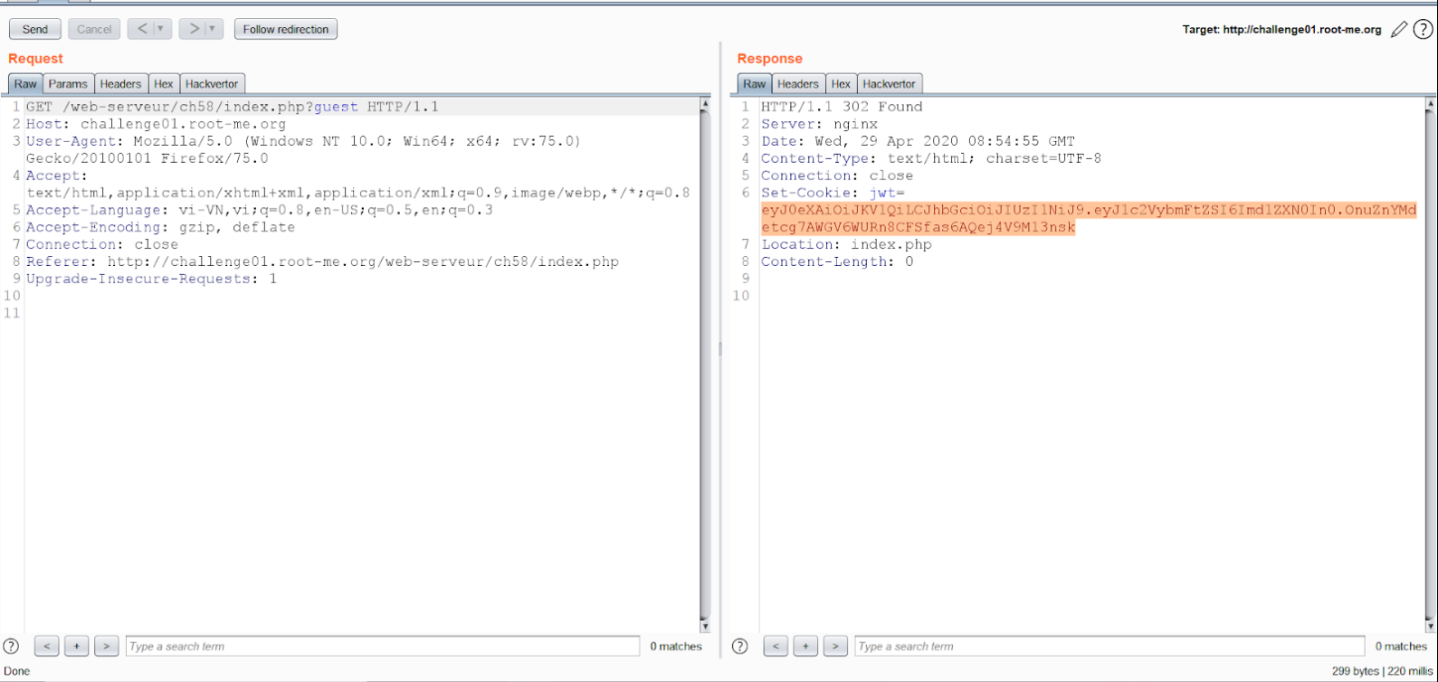Open search help icon under Response pane
The height and width of the screenshot is (682, 1438).
(x=739, y=646)
